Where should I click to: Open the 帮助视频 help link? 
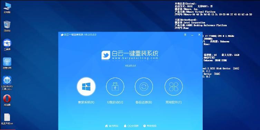[150, 126]
